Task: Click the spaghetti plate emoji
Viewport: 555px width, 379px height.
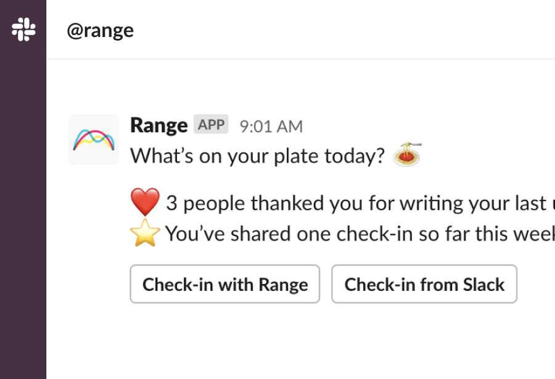Action: pos(408,155)
